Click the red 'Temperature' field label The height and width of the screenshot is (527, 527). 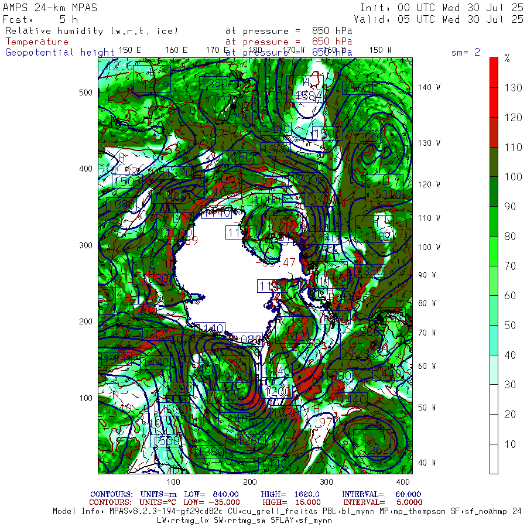tap(37, 42)
